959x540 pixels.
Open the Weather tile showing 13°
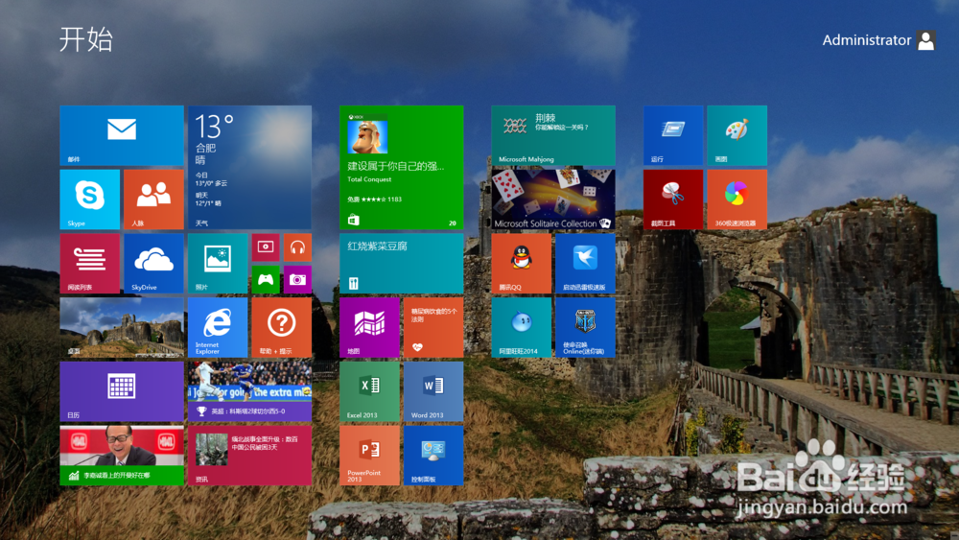click(249, 168)
